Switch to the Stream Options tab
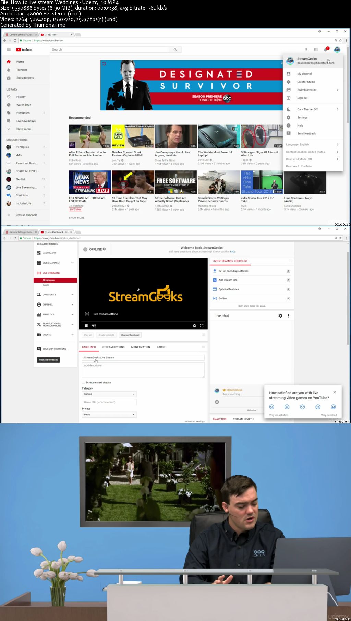Image resolution: width=351 pixels, height=621 pixels. (x=113, y=347)
